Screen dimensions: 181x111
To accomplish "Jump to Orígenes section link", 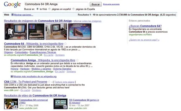I will tap(8, 52).
